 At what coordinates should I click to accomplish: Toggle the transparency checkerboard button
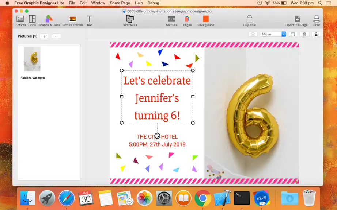tap(253, 34)
